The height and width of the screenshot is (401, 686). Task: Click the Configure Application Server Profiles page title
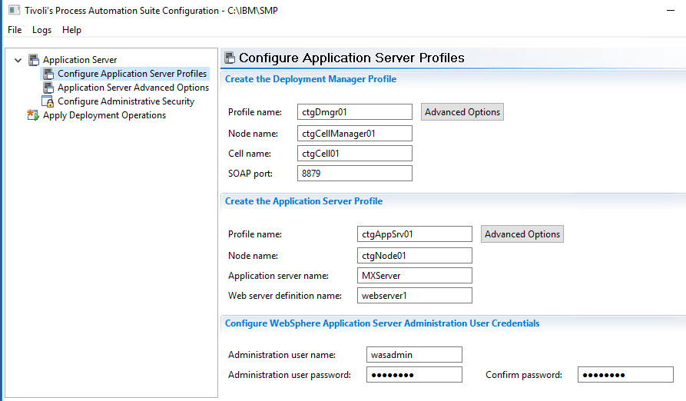[351, 58]
